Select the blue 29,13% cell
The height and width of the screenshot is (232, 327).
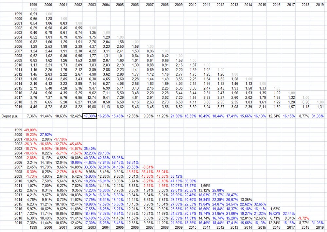tap(104, 153)
